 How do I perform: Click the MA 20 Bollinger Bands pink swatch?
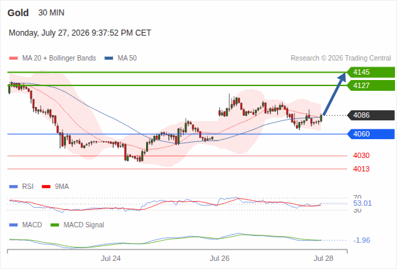coord(13,59)
